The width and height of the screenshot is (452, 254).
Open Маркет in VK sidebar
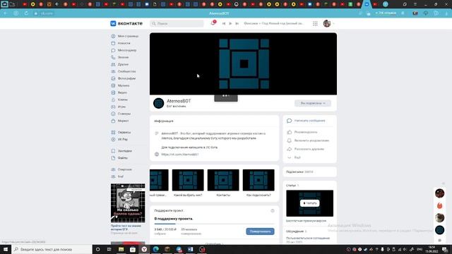click(120, 121)
